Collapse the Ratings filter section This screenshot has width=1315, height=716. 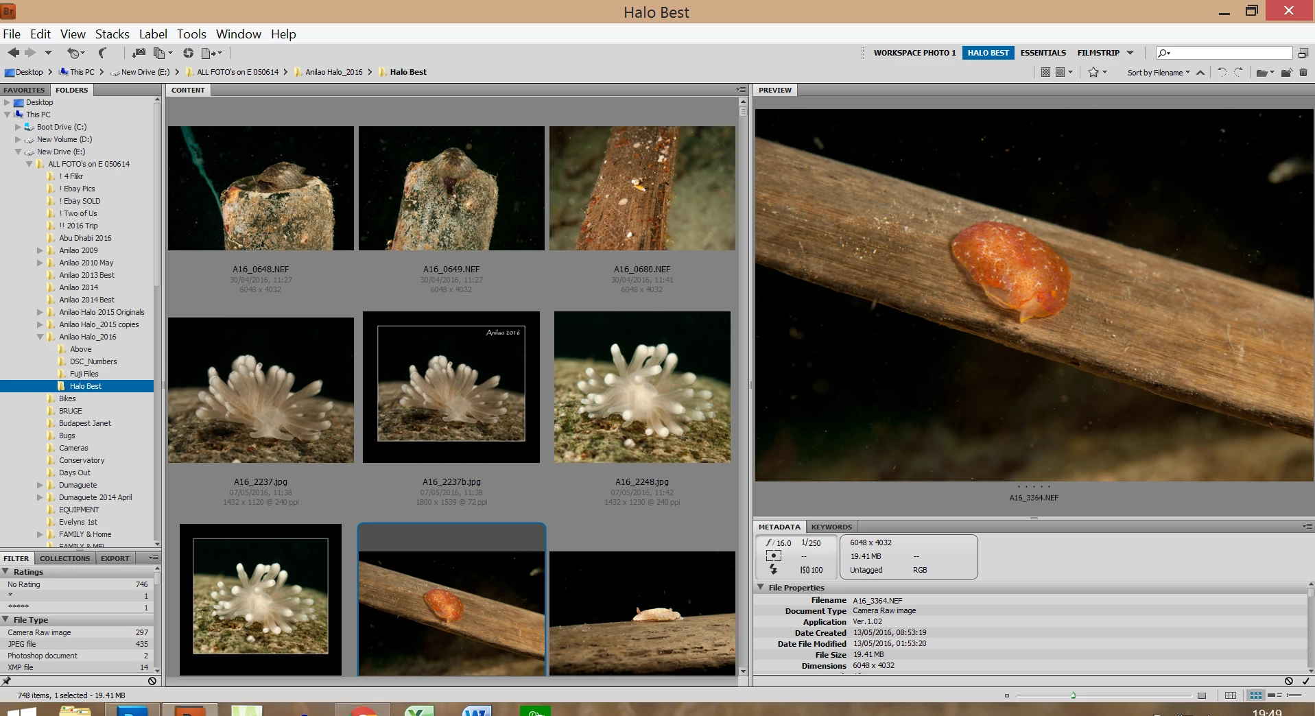coord(5,571)
